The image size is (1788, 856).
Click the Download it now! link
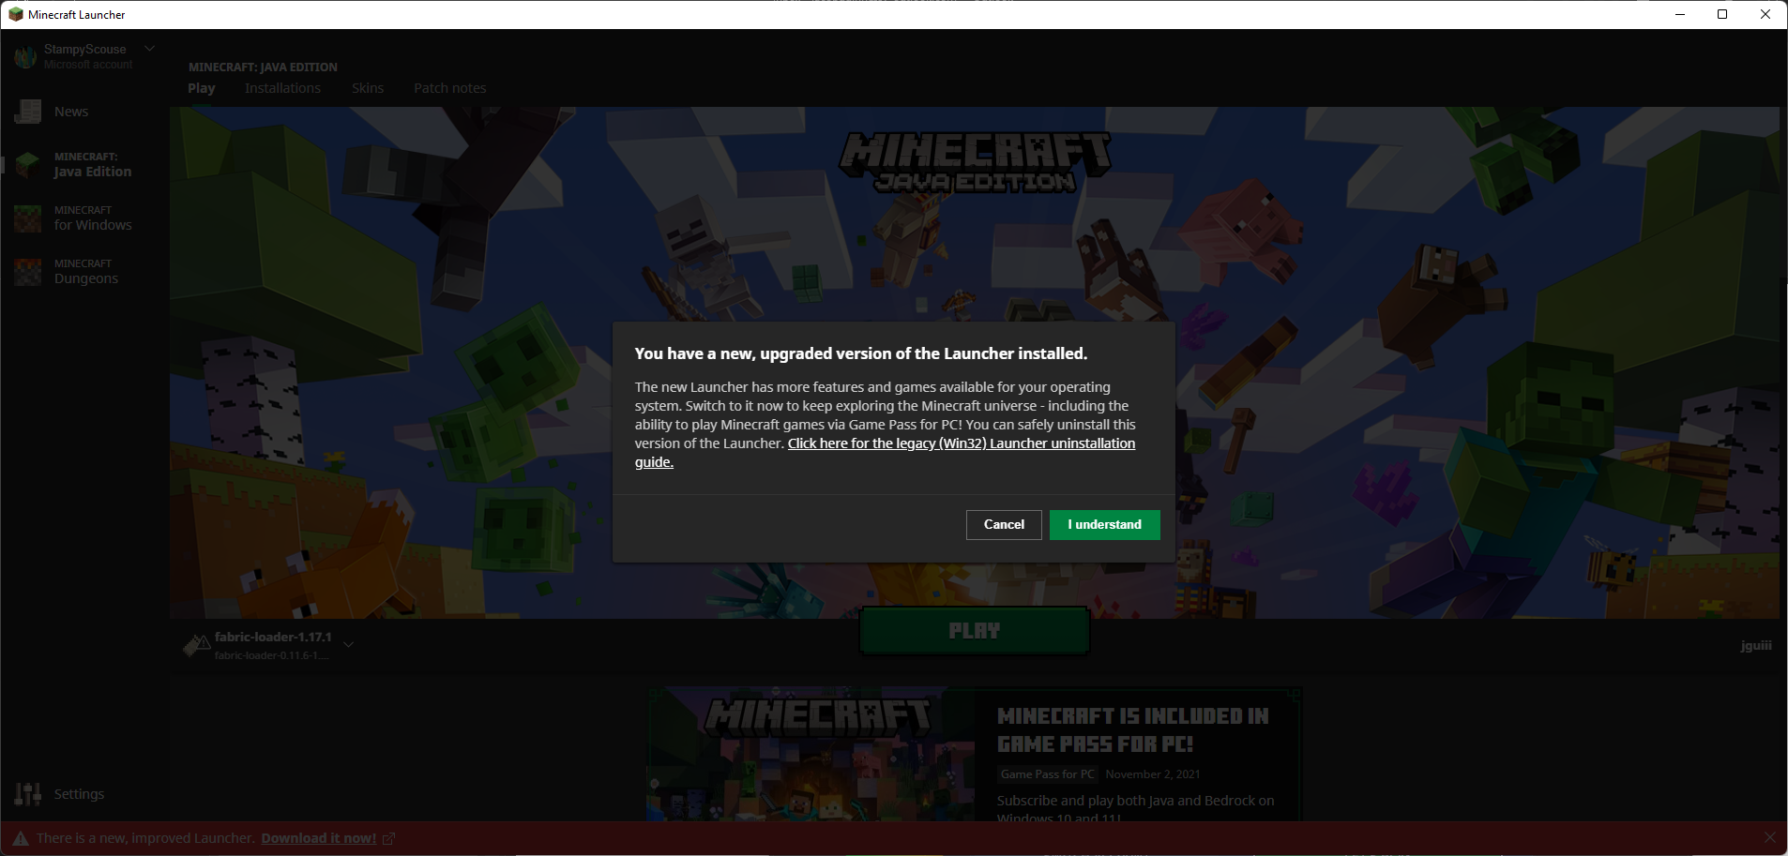tap(319, 838)
